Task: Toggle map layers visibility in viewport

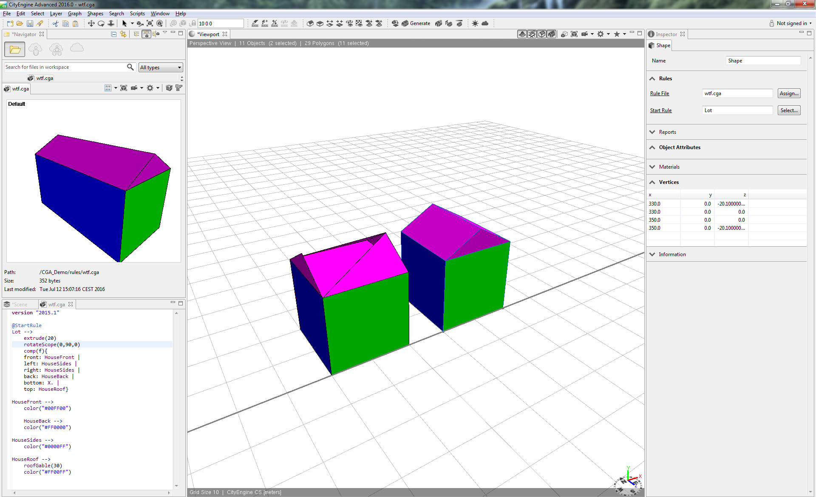Action: point(522,34)
